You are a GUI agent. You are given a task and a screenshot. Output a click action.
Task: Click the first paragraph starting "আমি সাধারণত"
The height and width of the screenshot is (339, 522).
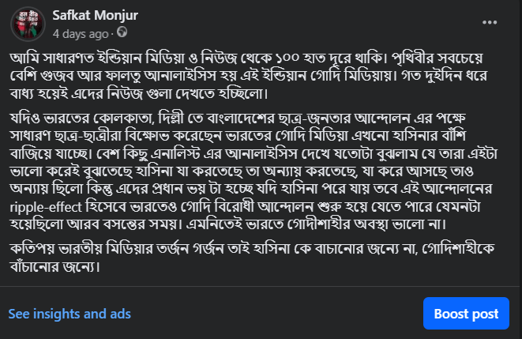click(x=261, y=77)
